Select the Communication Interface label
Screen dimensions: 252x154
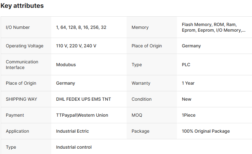pos(22,65)
